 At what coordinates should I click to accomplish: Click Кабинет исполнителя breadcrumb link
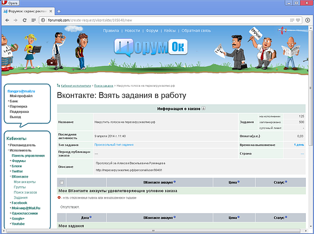pyautogui.click(x=76, y=86)
